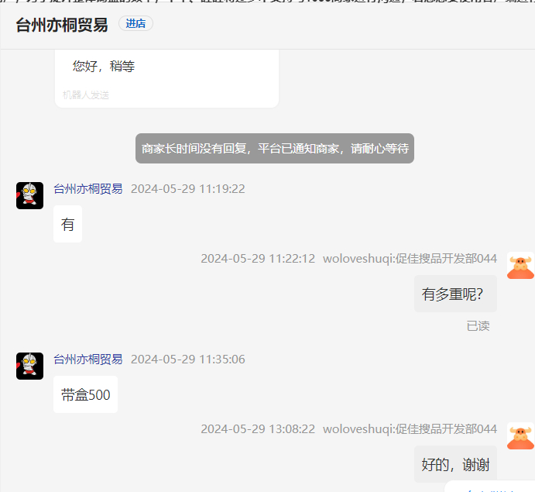This screenshot has width=535, height=492.
Task: Select the 有多重呢? message bubble
Action: tap(455, 294)
